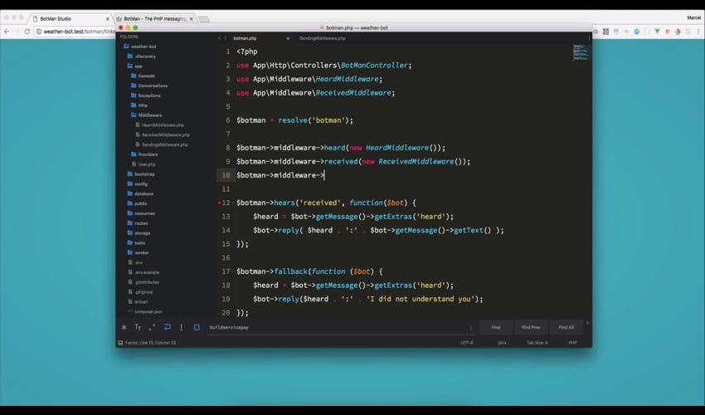Click the error status 'Line 10, Column 22'
705x415 pixels.
click(151, 343)
